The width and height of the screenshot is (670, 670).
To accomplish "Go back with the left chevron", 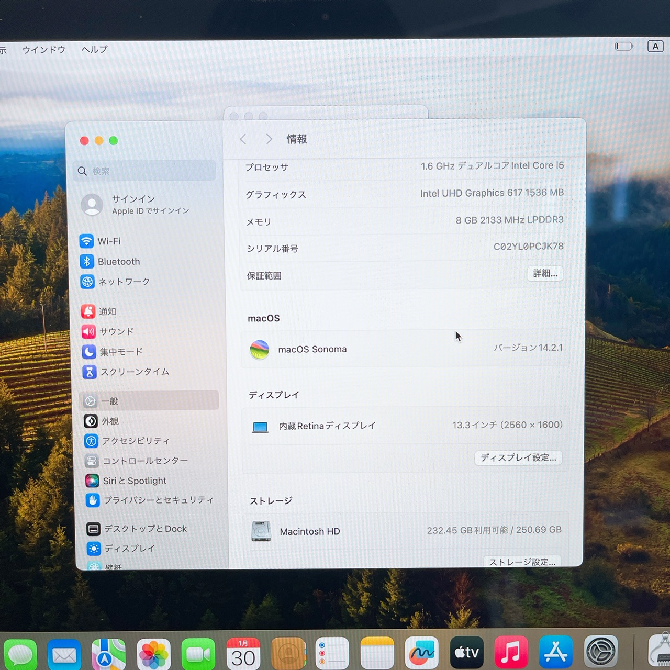I will pos(243,139).
